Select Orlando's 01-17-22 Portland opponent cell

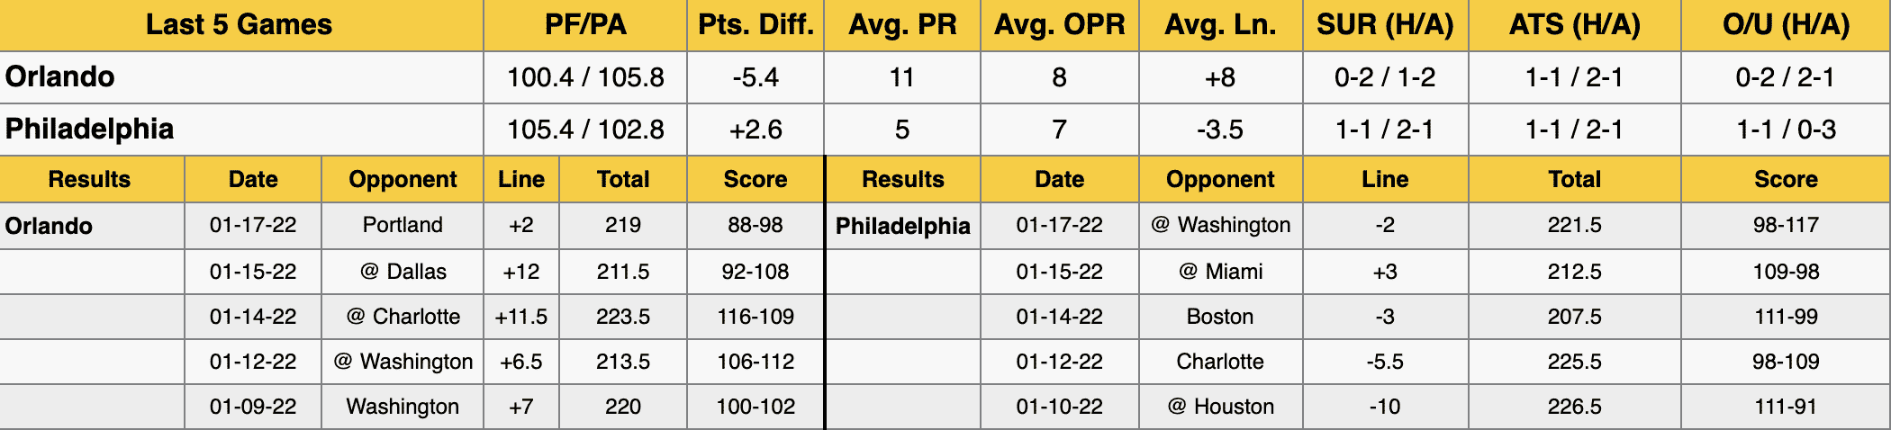(403, 225)
